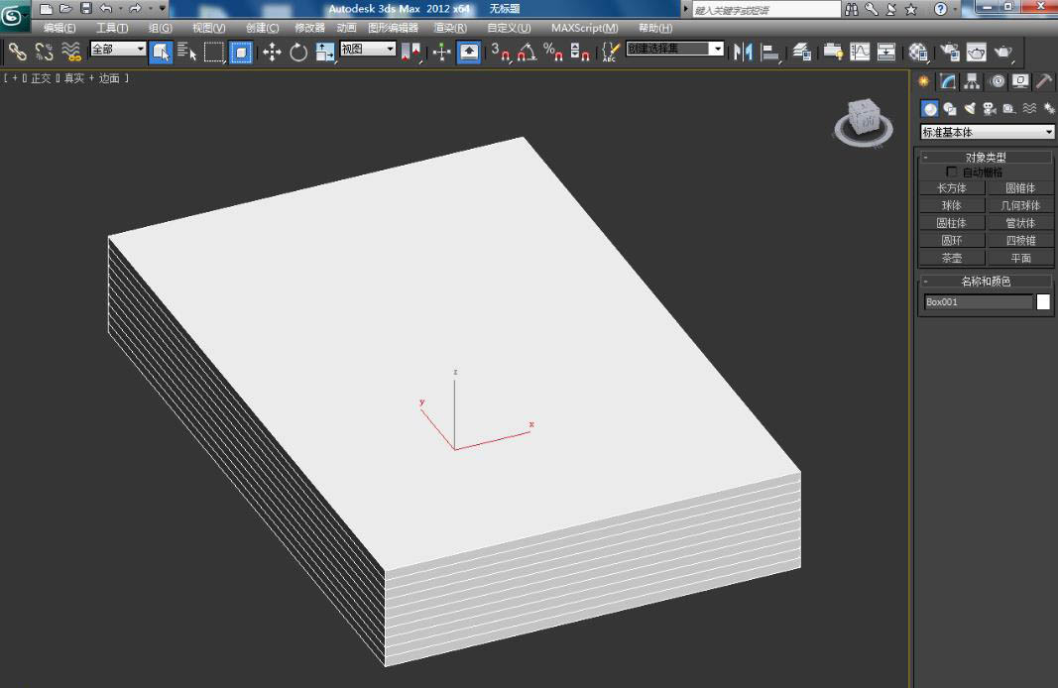Open the 编辑(E) menu

pos(59,28)
